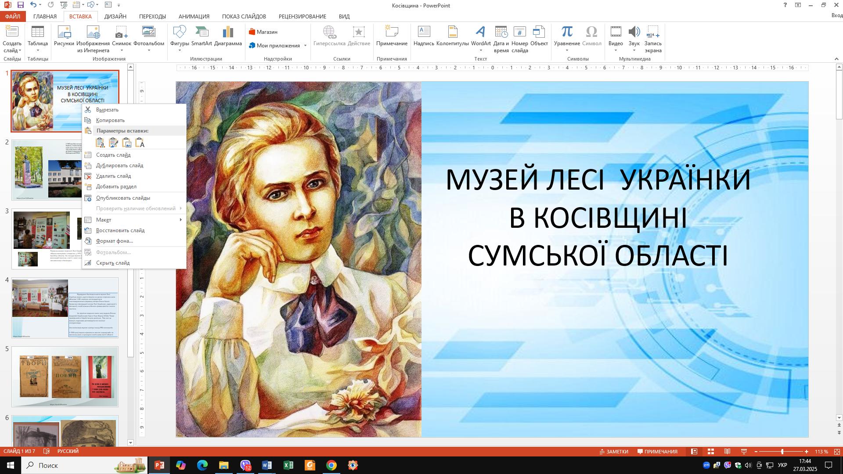Open Макет submenu arrow

coord(180,220)
